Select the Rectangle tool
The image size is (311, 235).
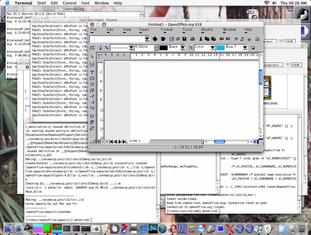92,78
